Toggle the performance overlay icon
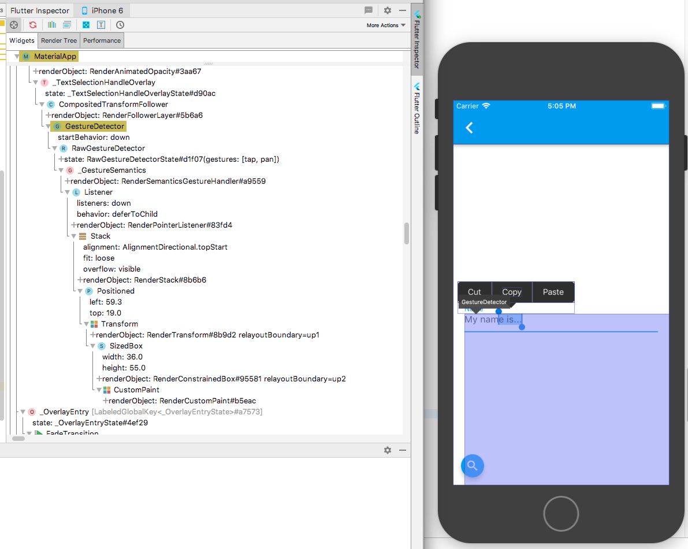Viewport: 688px width, 549px height. coord(51,25)
